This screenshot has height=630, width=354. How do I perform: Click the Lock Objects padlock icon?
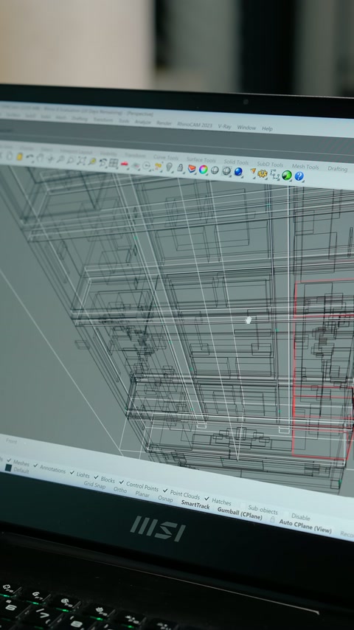[x=180, y=167]
